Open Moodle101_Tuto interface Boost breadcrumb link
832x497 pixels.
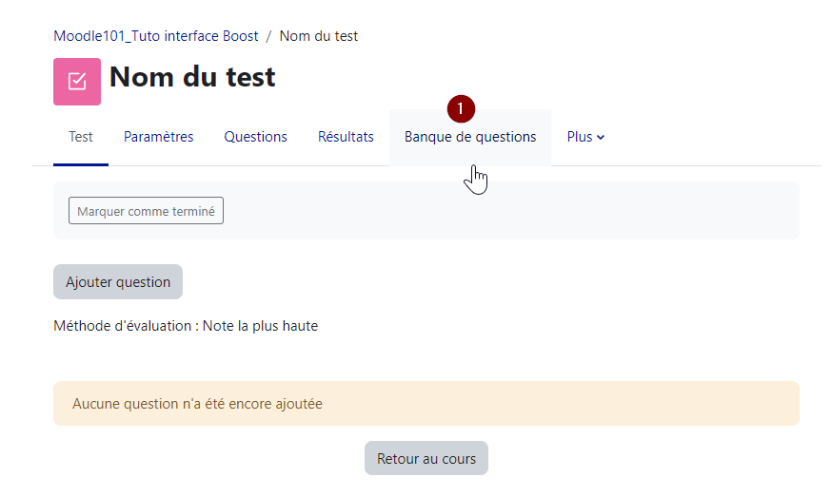click(x=156, y=36)
